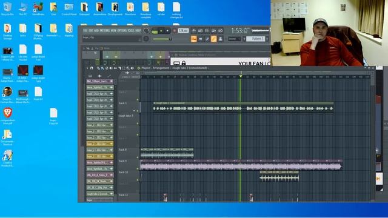This screenshot has width=388, height=218.
Task: Open This PC desktop icon
Action: pyautogui.click(x=23, y=8)
